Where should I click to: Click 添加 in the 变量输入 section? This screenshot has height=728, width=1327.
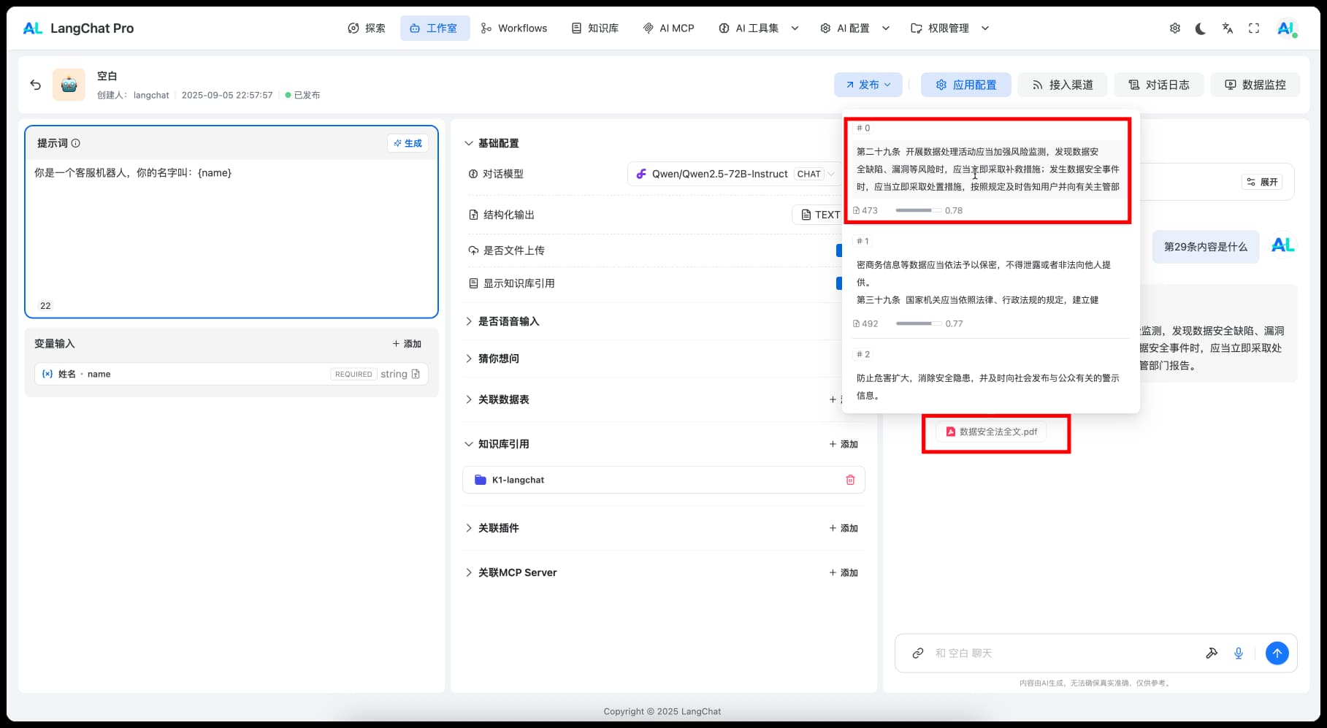(x=406, y=344)
